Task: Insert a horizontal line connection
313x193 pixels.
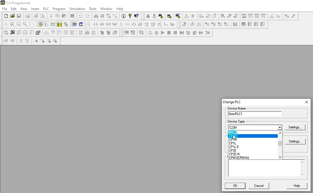Action: click(127, 24)
